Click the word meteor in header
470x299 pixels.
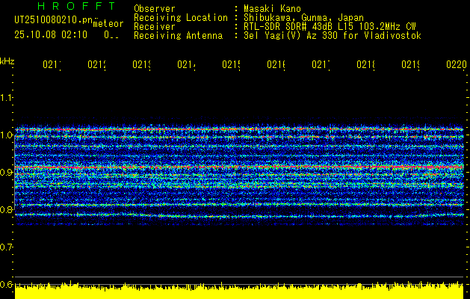[x=108, y=25]
